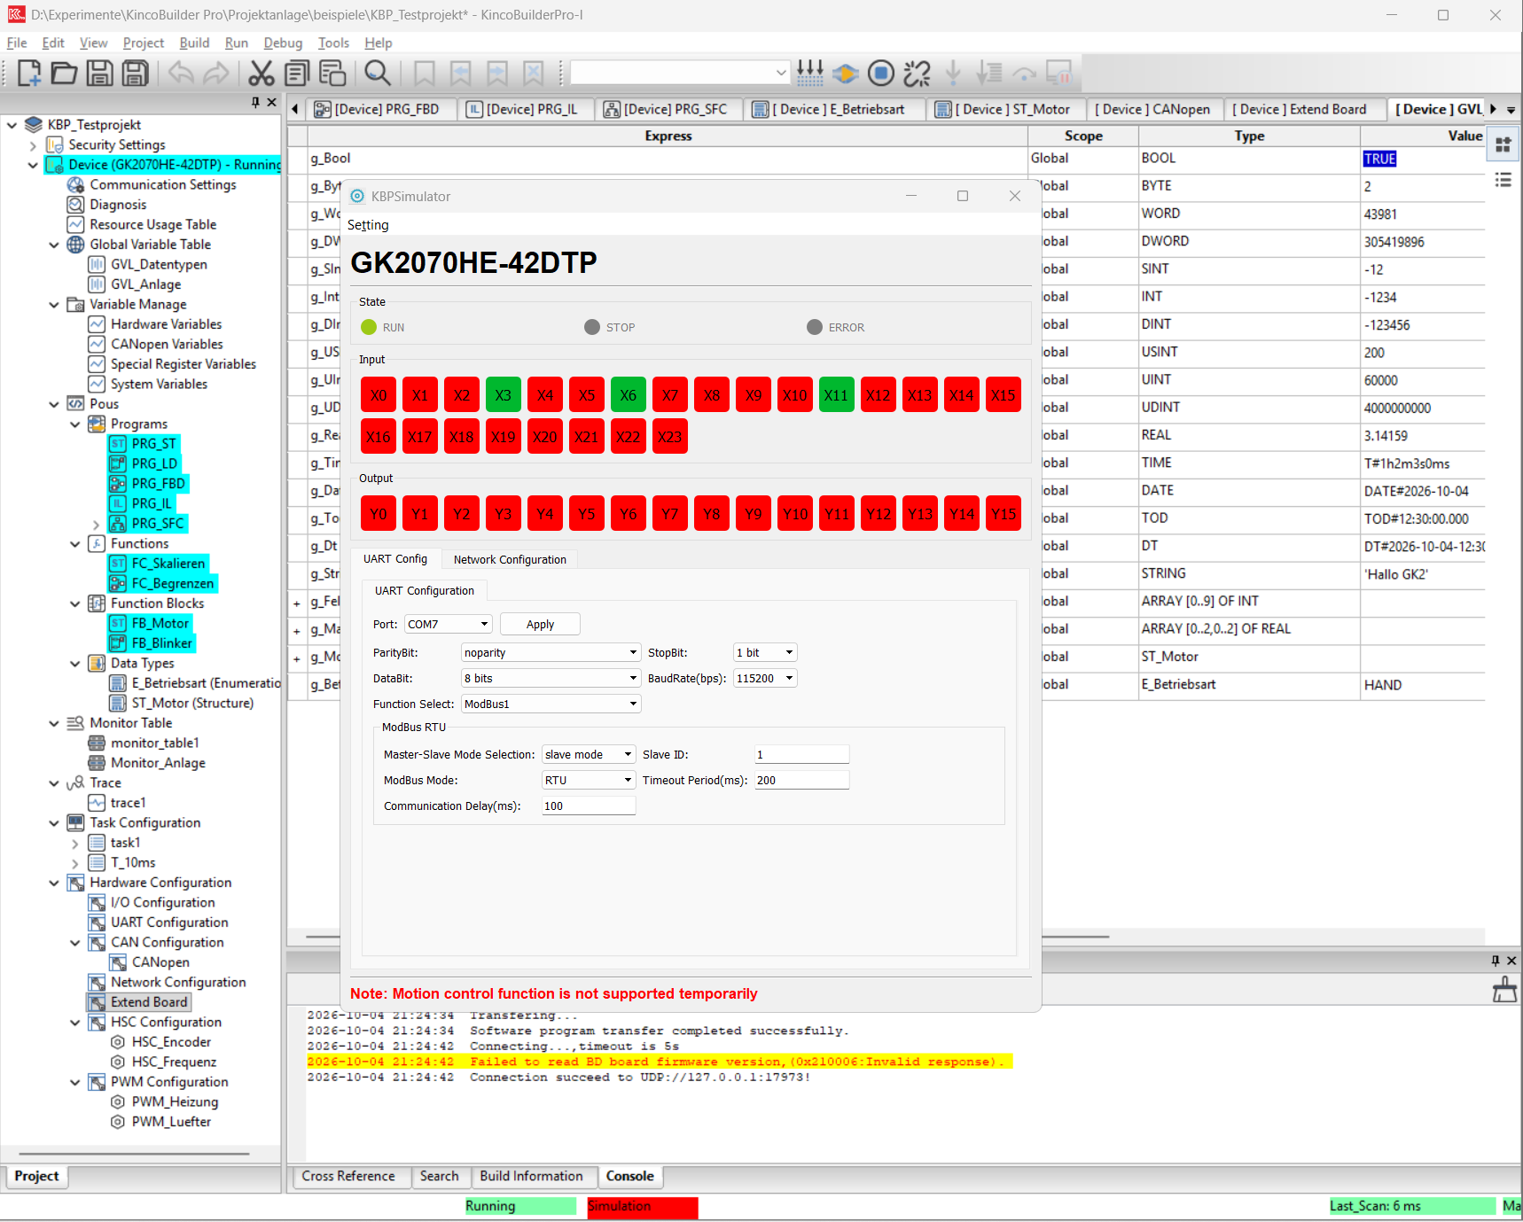Image resolution: width=1523 pixels, height=1222 pixels.
Task: Select FB_Motor function block
Action: (160, 623)
